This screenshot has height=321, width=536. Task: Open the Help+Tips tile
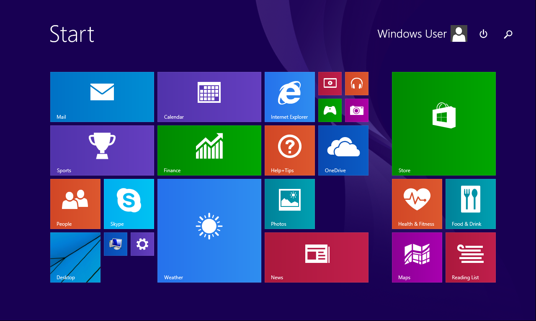click(290, 150)
